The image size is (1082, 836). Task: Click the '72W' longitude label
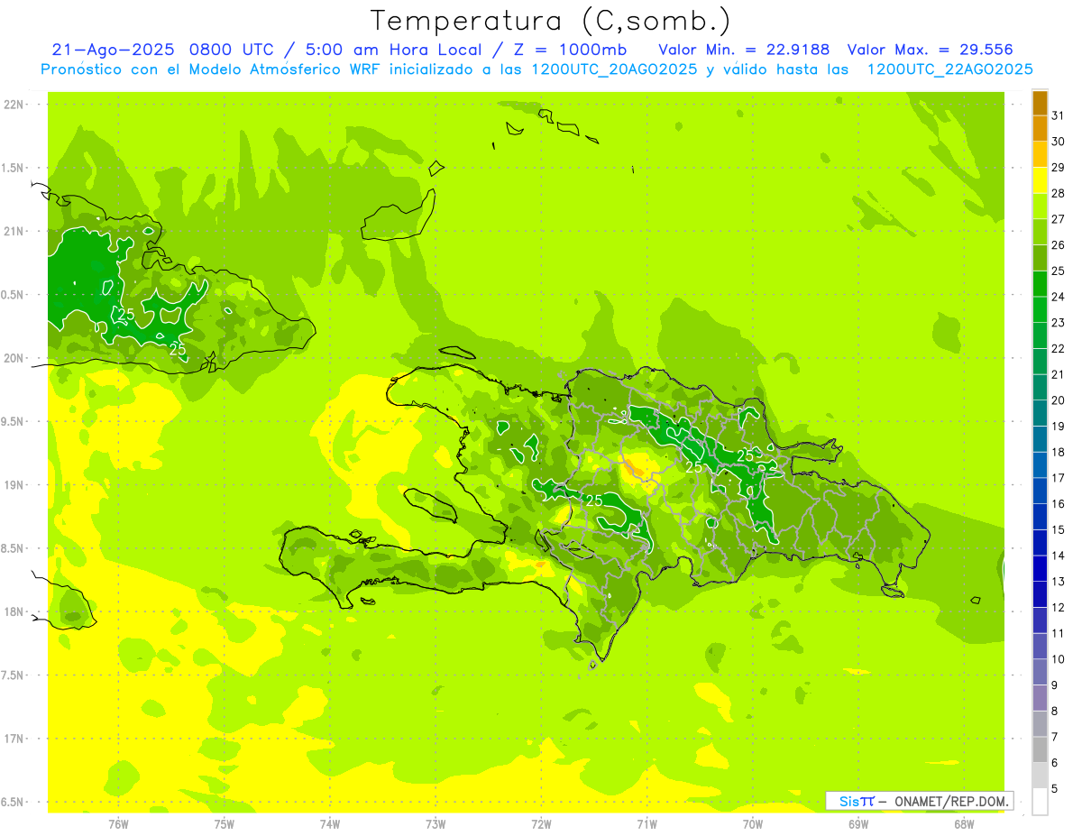(541, 824)
